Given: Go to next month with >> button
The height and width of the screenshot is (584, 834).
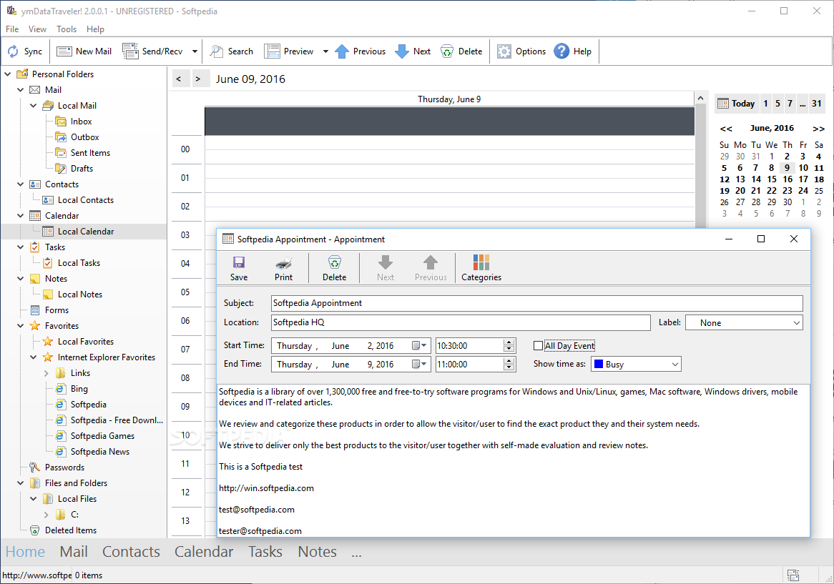Looking at the screenshot, I should (x=818, y=129).
